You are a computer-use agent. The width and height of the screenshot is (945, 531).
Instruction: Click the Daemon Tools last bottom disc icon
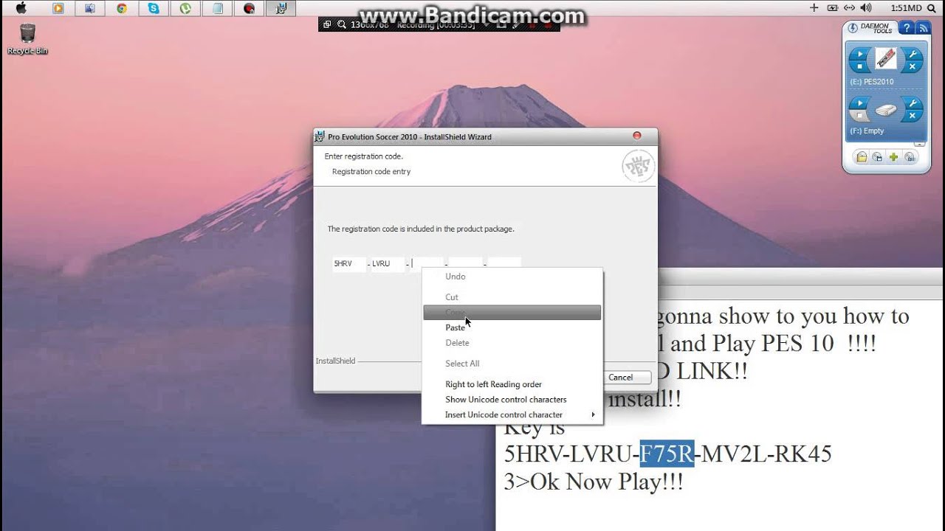(910, 156)
